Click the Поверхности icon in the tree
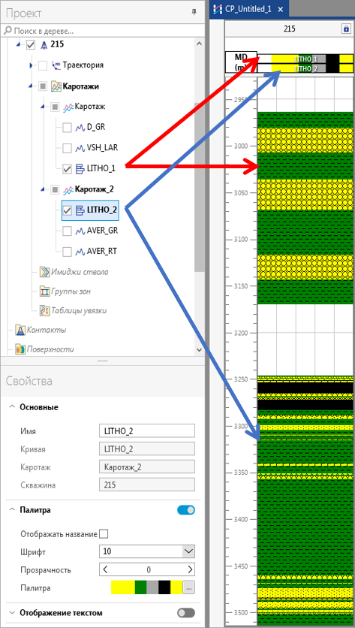 click(20, 349)
